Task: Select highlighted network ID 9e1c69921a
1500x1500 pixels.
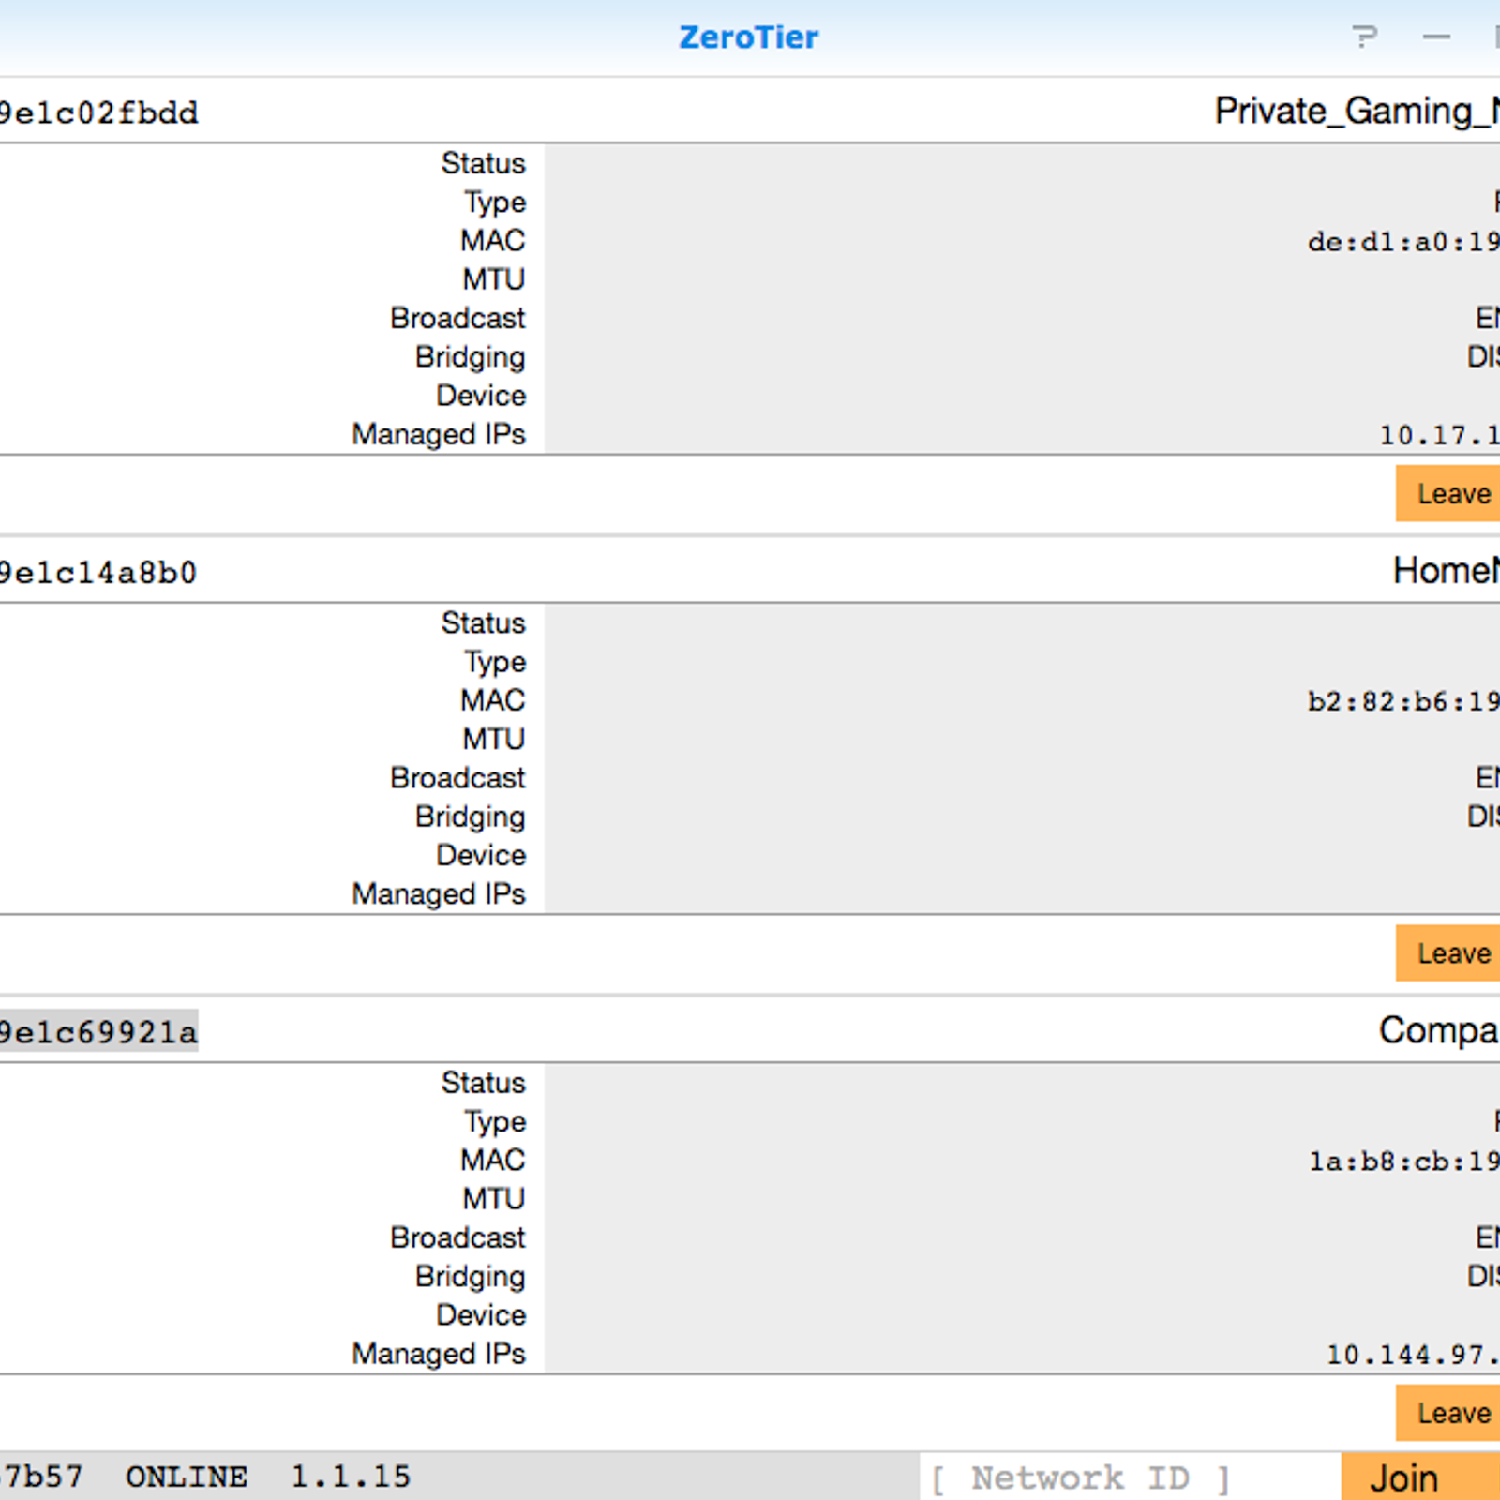Action: [98, 1032]
